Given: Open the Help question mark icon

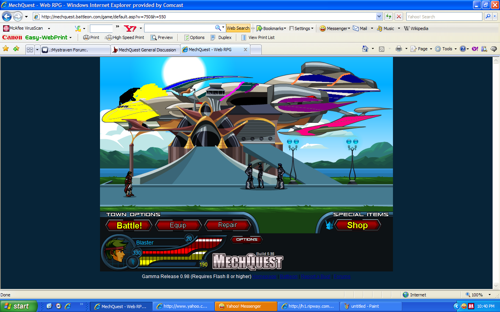Looking at the screenshot, I should [x=462, y=49].
